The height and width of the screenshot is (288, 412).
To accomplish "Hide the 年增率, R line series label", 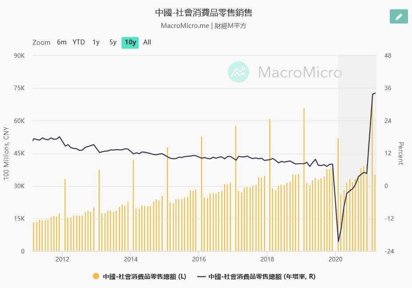I will click(262, 276).
